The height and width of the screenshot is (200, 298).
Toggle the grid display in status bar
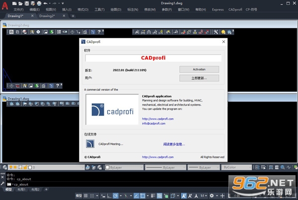86,196
